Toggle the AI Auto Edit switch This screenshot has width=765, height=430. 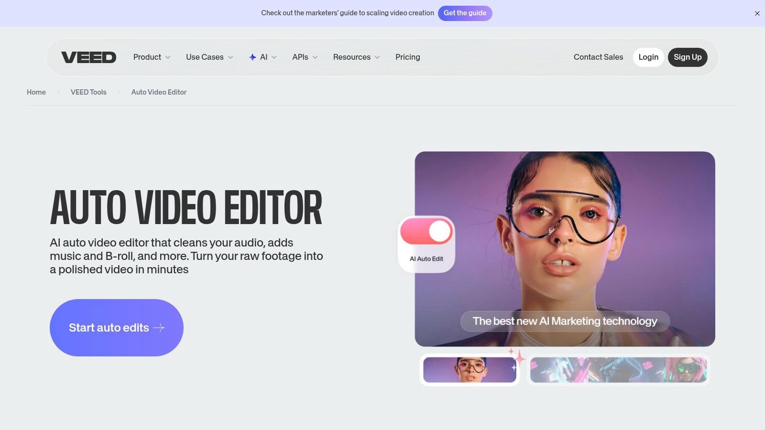426,232
